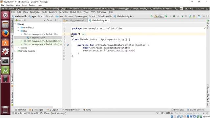Toggle the Gradle tool window on right
The width and height of the screenshot is (210, 118).
pyautogui.click(x=208, y=24)
